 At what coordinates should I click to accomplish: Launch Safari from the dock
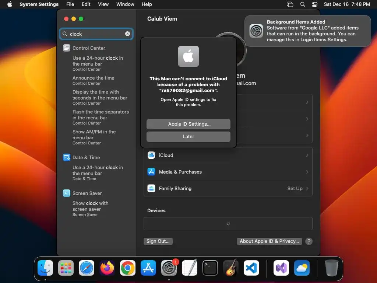click(87, 268)
